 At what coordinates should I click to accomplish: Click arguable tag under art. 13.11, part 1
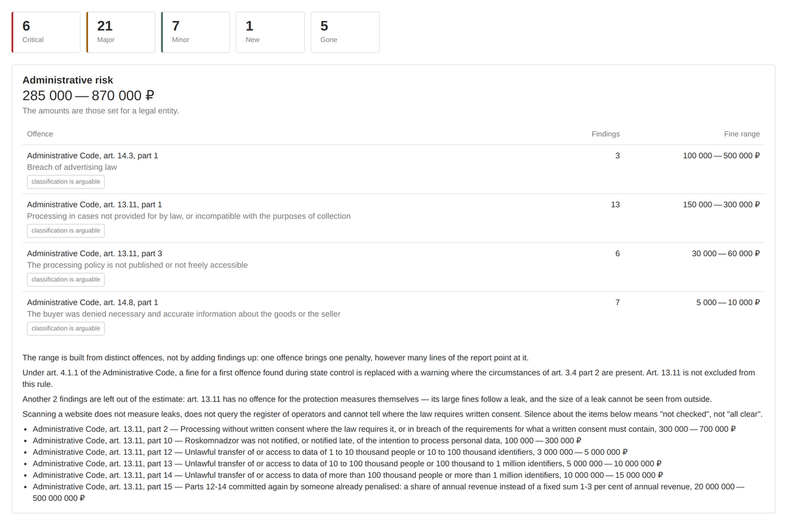pos(66,231)
